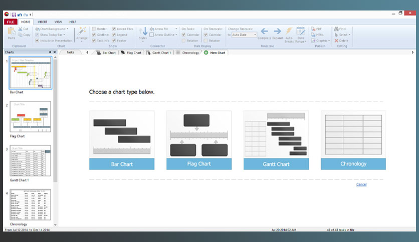Toggle the Footer checkbox

click(114, 41)
